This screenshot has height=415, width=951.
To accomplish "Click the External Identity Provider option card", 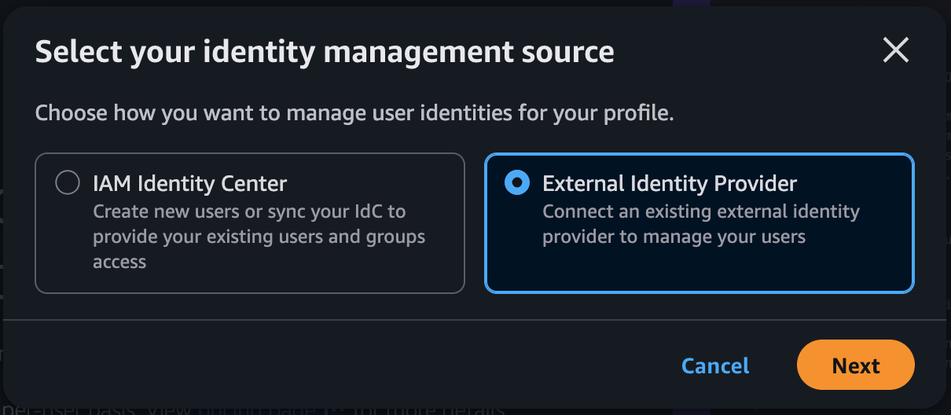I will [699, 223].
